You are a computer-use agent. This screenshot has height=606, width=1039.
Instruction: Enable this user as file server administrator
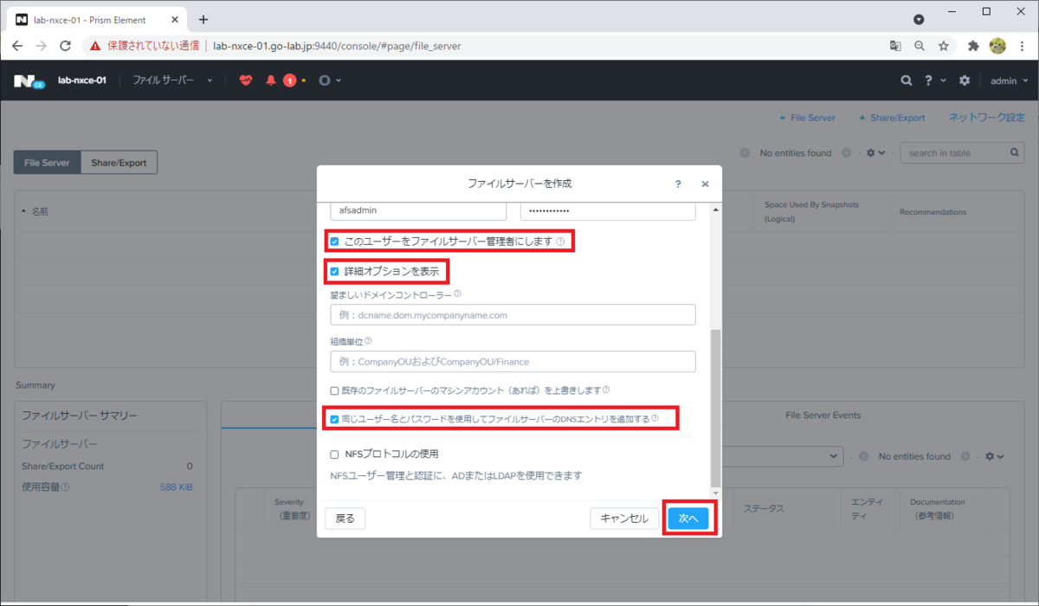332,241
